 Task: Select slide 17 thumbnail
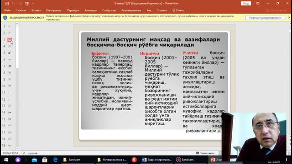click(10, 132)
